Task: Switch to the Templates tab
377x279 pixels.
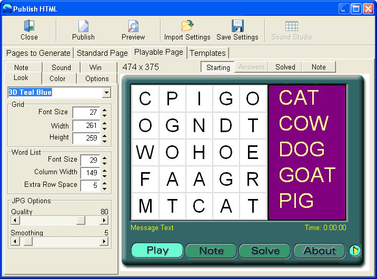Action: (x=208, y=53)
